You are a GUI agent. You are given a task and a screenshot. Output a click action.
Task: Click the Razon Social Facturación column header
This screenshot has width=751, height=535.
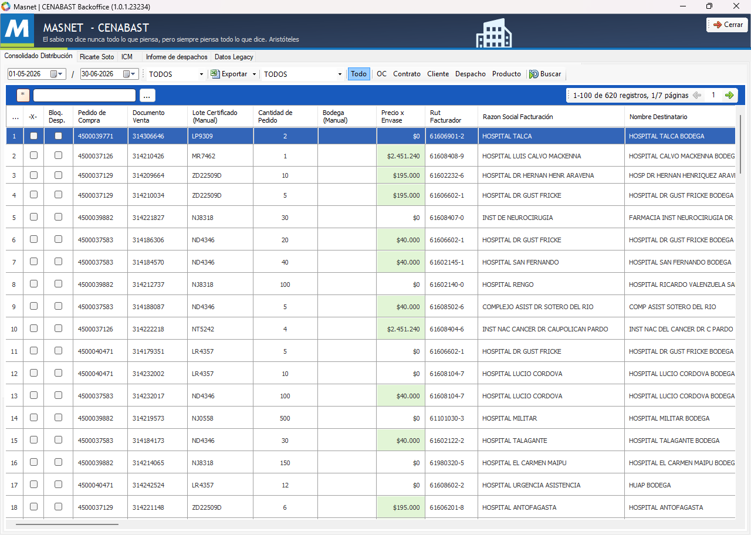click(x=552, y=116)
